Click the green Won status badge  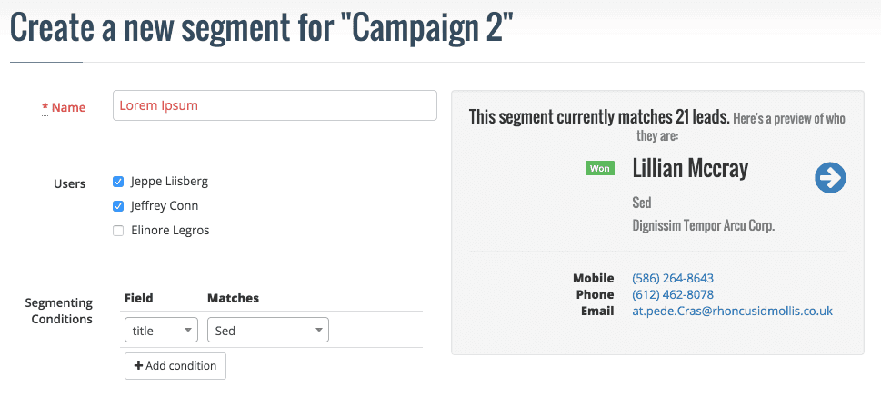[x=600, y=168]
